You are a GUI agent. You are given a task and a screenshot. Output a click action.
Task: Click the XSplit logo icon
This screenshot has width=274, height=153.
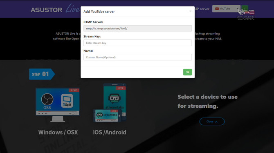(x=67, y=101)
